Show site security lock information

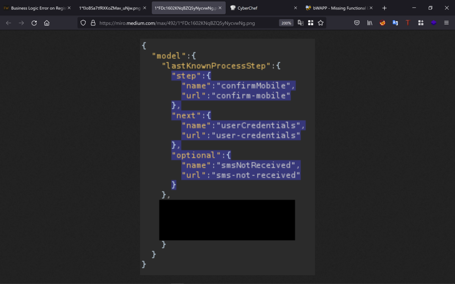click(x=93, y=23)
